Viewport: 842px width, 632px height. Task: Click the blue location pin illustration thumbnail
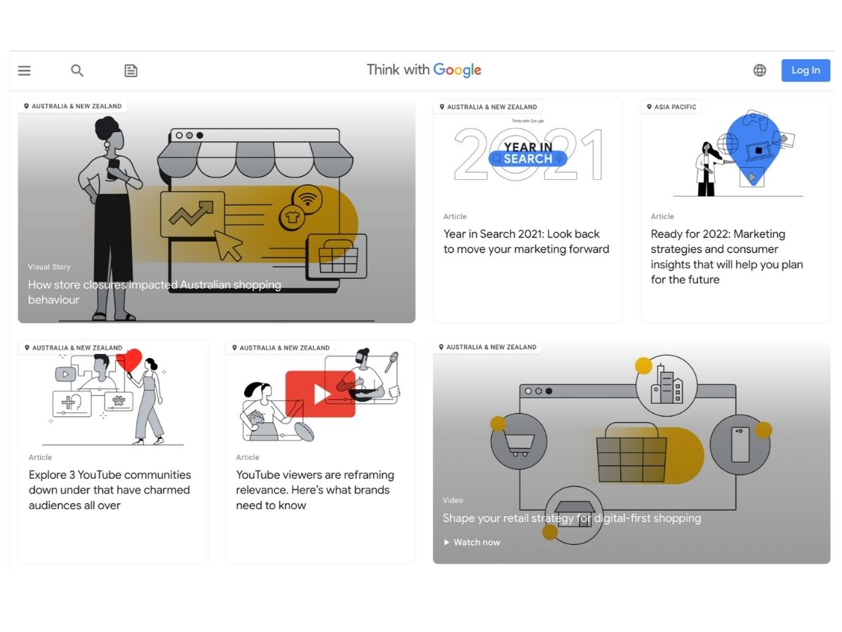737,154
